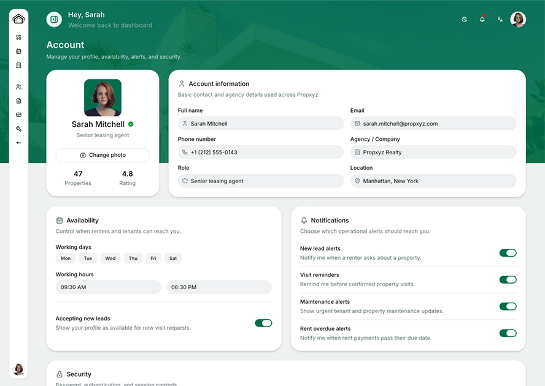Click the verified badge beside Sarah Mitchell
The height and width of the screenshot is (386, 545).
131,124
